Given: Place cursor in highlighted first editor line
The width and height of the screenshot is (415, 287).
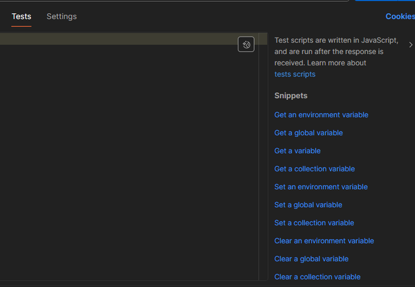Looking at the screenshot, I should point(113,40).
